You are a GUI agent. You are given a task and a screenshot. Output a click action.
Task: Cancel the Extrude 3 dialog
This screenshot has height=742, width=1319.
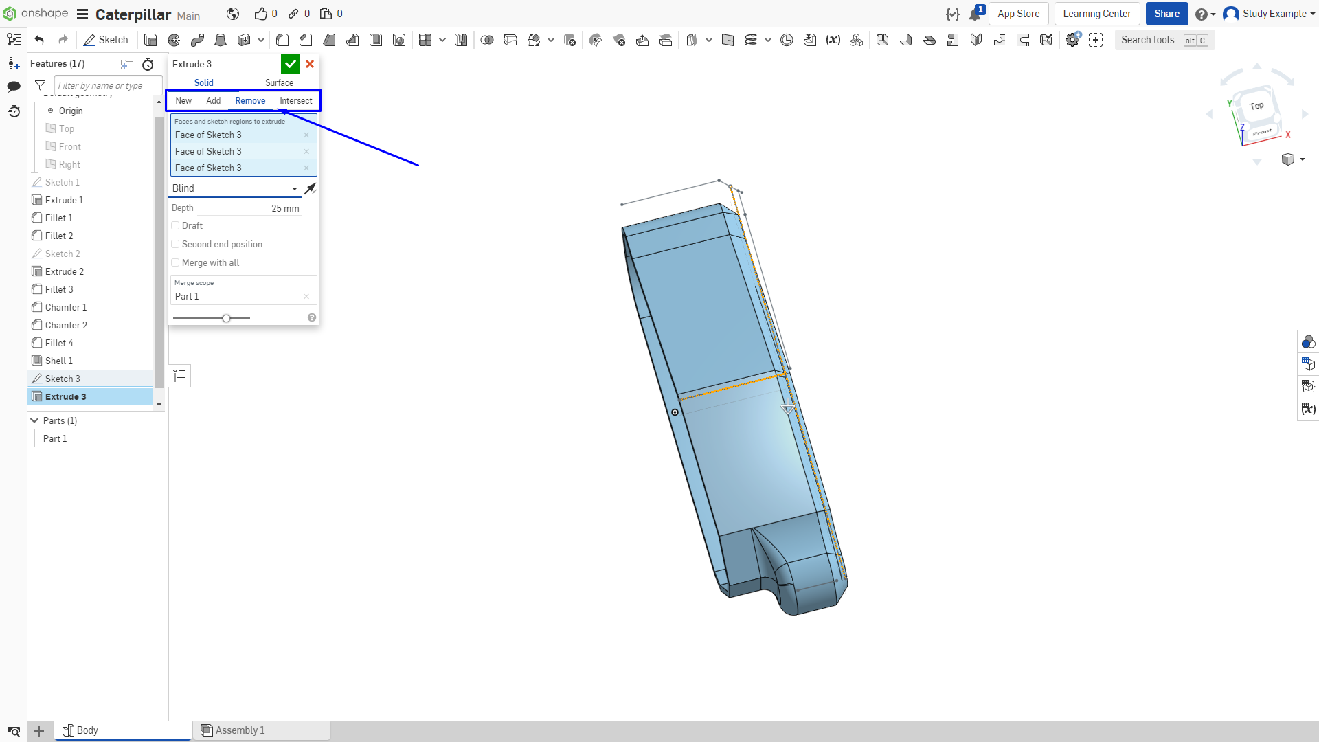pyautogui.click(x=310, y=64)
